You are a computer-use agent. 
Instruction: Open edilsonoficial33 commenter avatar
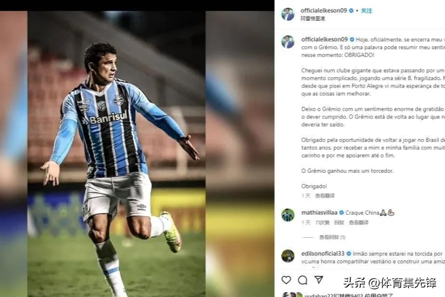288,256
